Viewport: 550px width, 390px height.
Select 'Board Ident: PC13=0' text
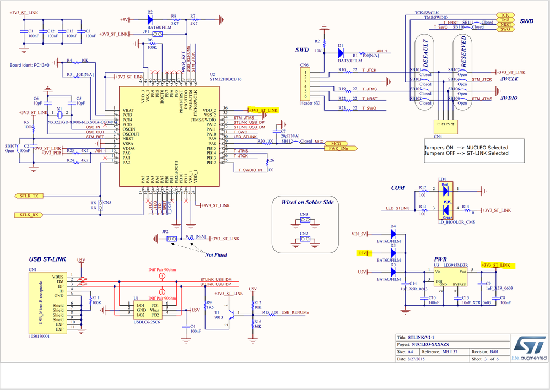[x=29, y=65]
